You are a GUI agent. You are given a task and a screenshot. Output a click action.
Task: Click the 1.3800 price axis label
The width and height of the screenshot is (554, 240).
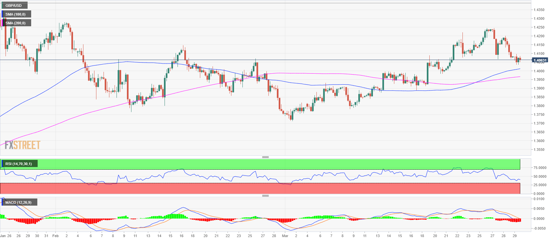click(539, 106)
